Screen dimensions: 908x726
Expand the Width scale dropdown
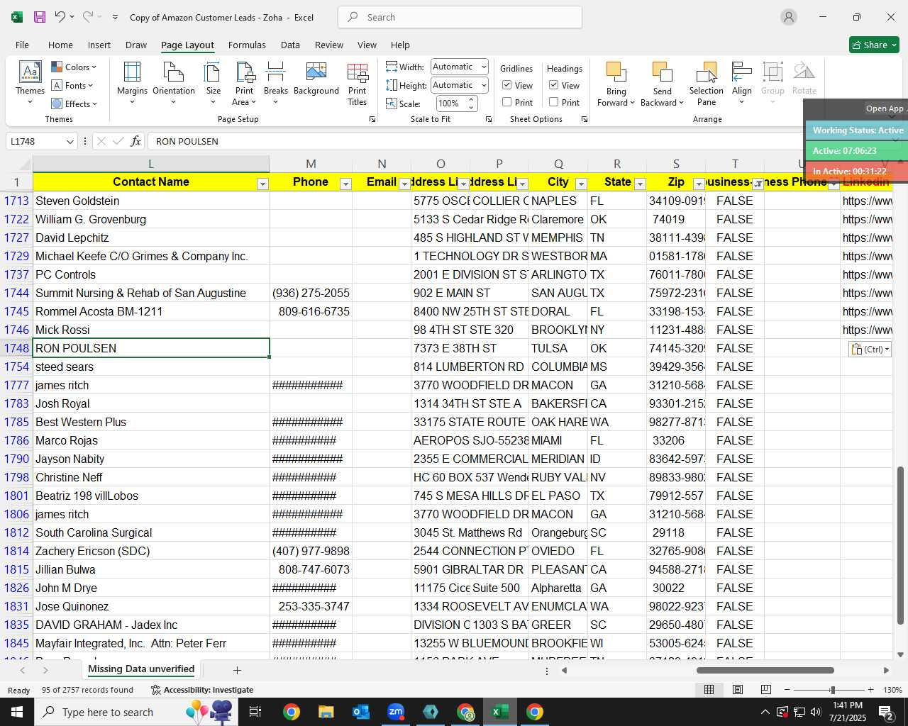[x=484, y=67]
